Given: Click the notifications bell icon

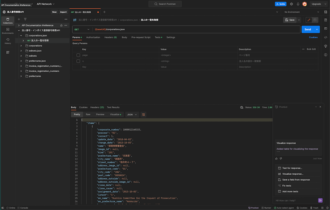Looking at the screenshot, I should pos(298,4).
